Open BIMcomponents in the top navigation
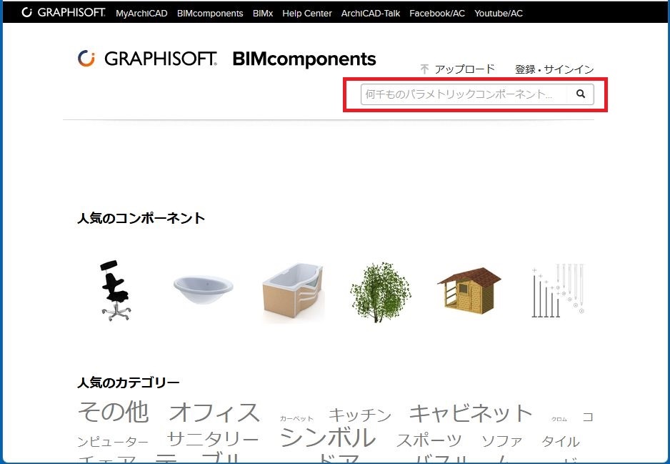 click(x=210, y=14)
